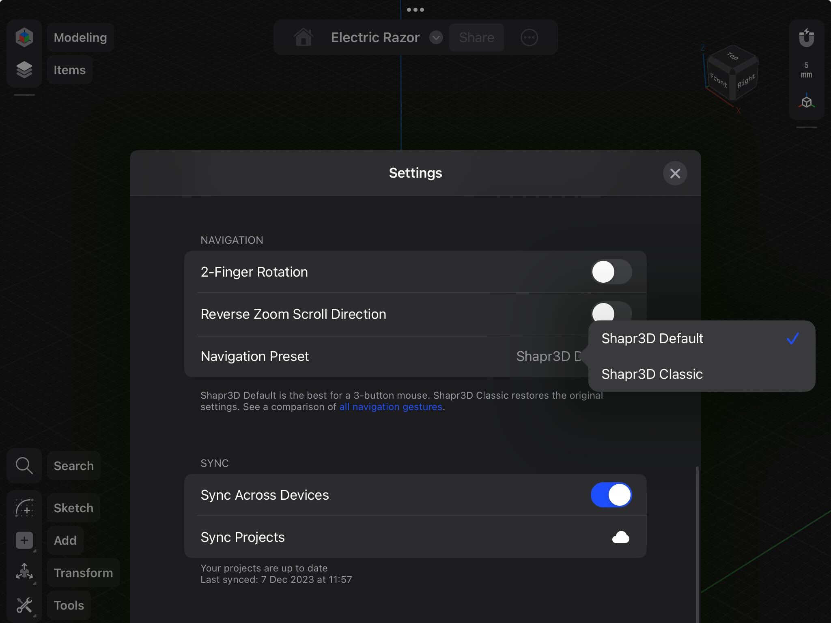831x623 pixels.
Task: Turn on 2-Finger Rotation
Action: [611, 272]
